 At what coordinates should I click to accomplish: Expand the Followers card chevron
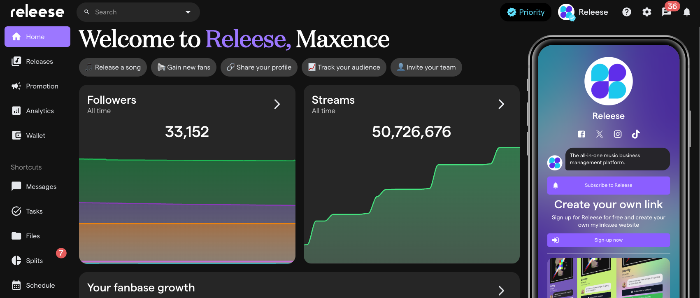277,104
